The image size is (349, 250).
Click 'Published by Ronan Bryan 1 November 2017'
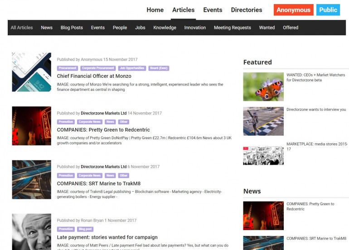[x=97, y=221]
